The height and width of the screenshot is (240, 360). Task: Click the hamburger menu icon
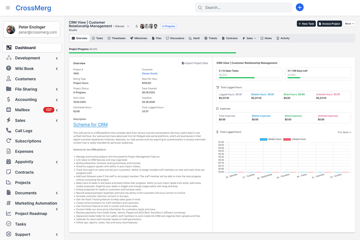click(x=8, y=8)
